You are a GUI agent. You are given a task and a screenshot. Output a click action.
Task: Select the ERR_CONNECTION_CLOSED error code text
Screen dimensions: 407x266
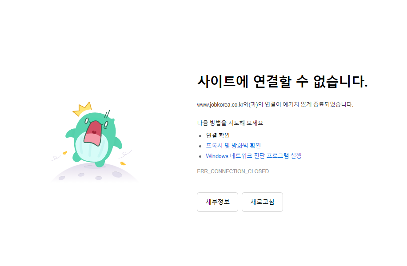(233, 171)
